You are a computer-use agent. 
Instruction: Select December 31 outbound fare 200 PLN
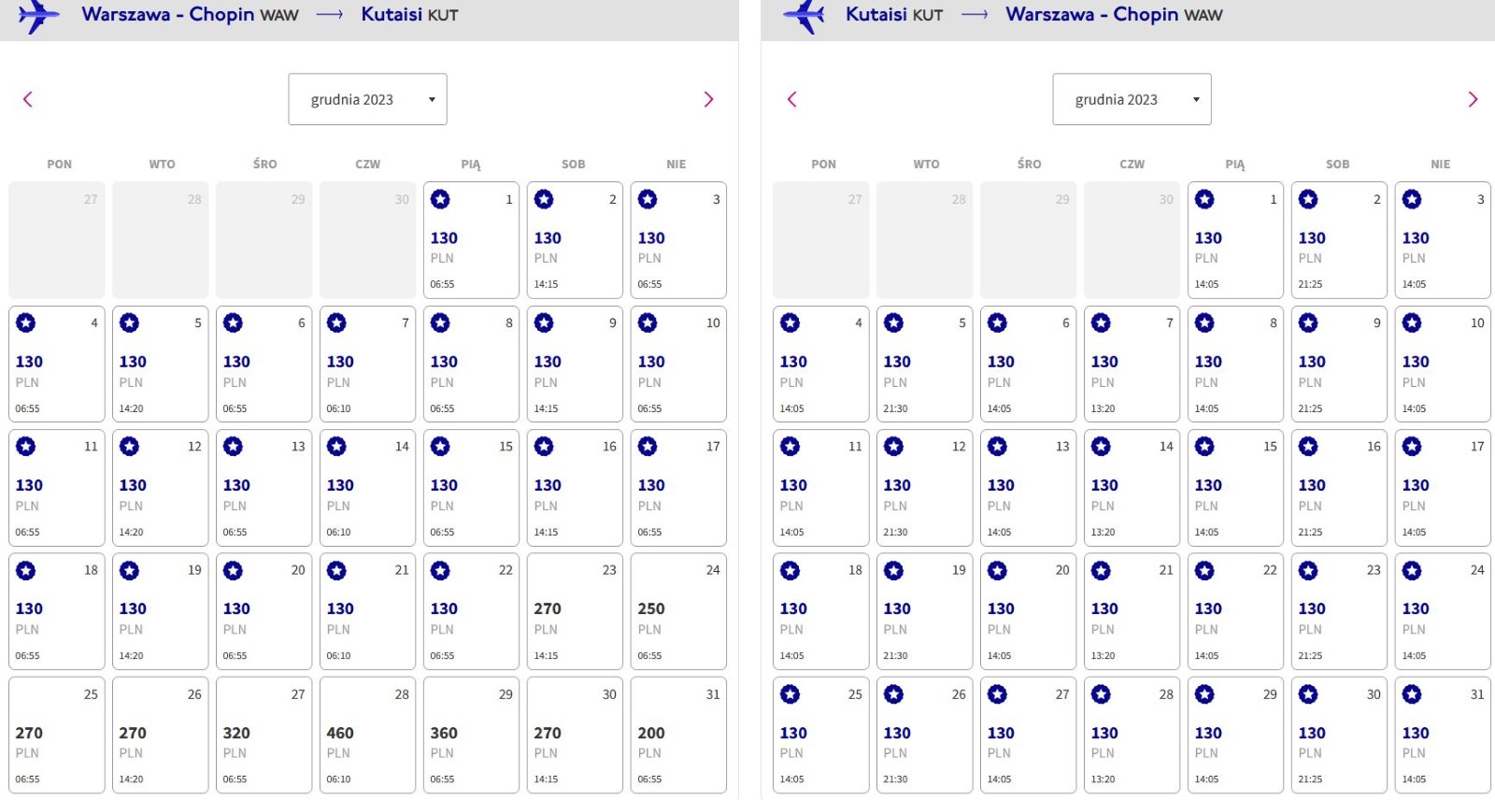click(678, 736)
